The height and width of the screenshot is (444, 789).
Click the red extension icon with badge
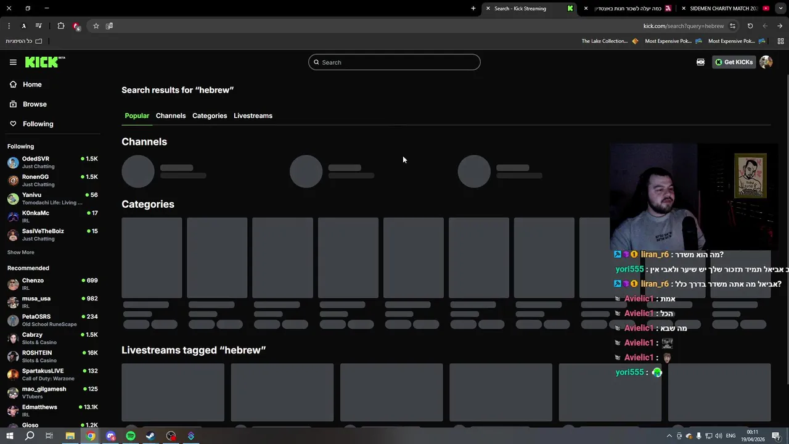pyautogui.click(x=76, y=26)
